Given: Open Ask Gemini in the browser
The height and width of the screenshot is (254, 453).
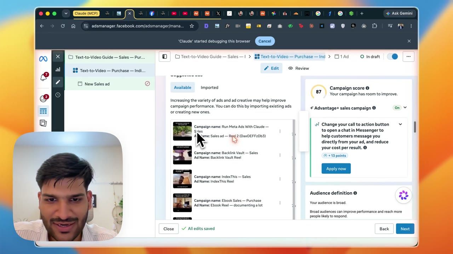Looking at the screenshot, I should coord(399,13).
